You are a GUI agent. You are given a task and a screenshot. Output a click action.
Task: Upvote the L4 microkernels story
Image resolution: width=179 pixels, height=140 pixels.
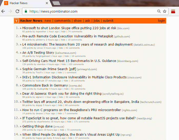(20, 45)
